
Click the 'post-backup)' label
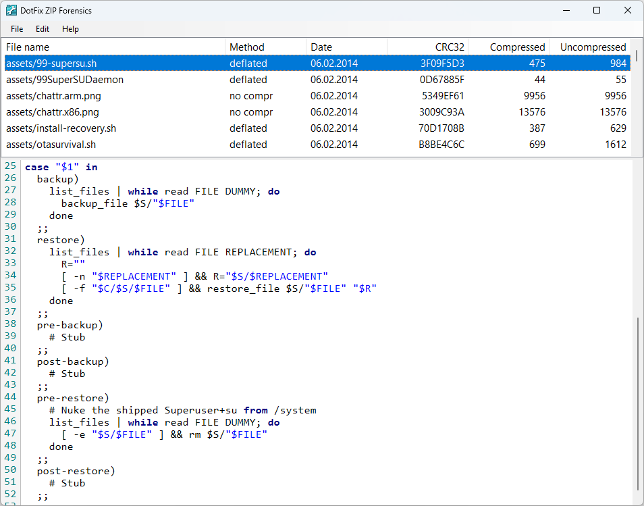[x=73, y=361]
